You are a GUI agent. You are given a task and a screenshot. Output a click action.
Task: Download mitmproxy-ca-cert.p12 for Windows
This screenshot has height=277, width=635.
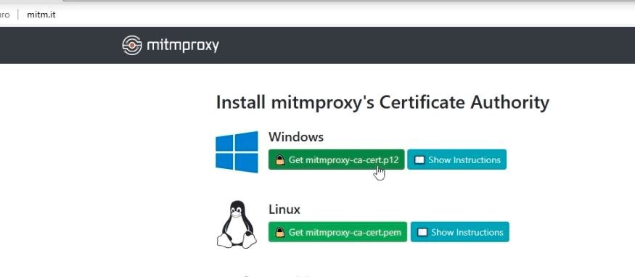click(337, 160)
